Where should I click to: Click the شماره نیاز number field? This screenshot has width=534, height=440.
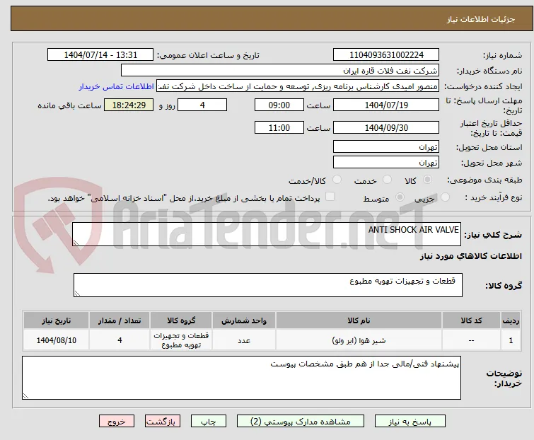[x=386, y=55]
